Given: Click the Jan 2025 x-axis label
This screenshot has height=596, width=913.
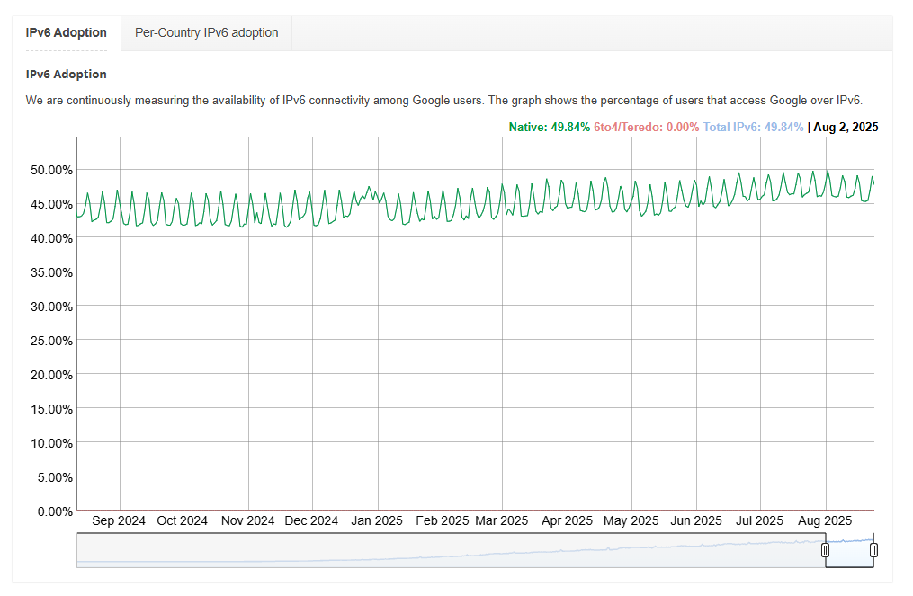Looking at the screenshot, I should click(x=377, y=520).
